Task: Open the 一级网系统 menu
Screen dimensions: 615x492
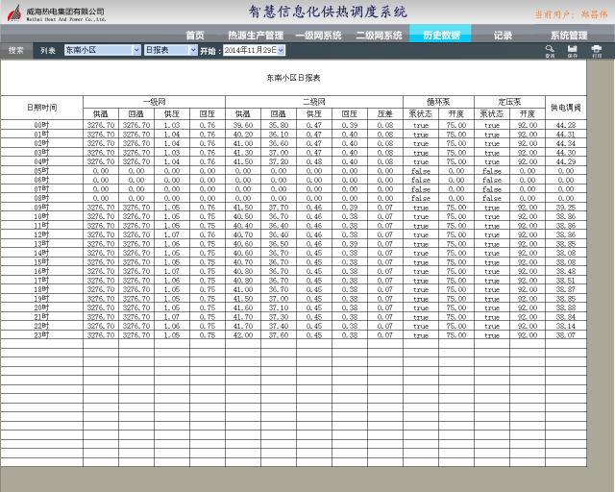Action: tap(318, 36)
